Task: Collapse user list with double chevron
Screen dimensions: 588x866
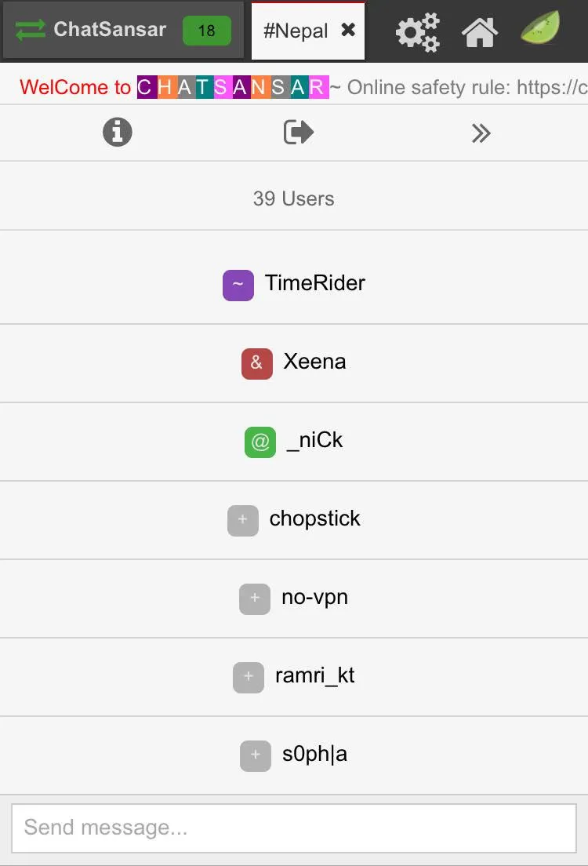Action: click(481, 133)
